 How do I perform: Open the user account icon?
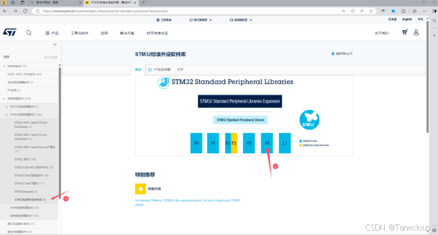pyautogui.click(x=416, y=32)
